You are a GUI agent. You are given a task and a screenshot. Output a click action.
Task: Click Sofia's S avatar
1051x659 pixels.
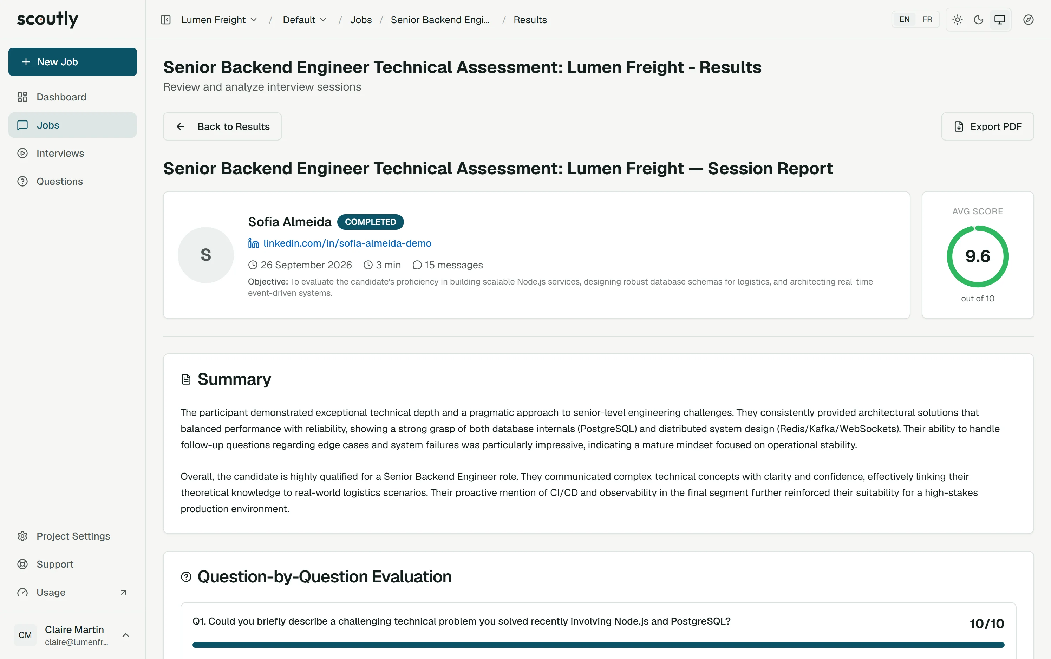[x=205, y=255]
